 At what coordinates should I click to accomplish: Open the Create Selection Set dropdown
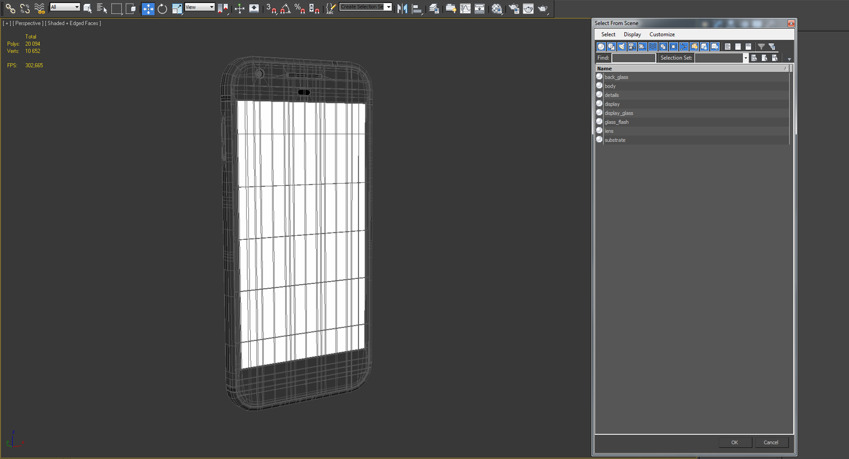pos(365,7)
